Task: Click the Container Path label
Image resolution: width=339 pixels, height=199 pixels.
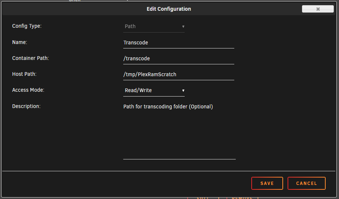Action: click(x=30, y=58)
